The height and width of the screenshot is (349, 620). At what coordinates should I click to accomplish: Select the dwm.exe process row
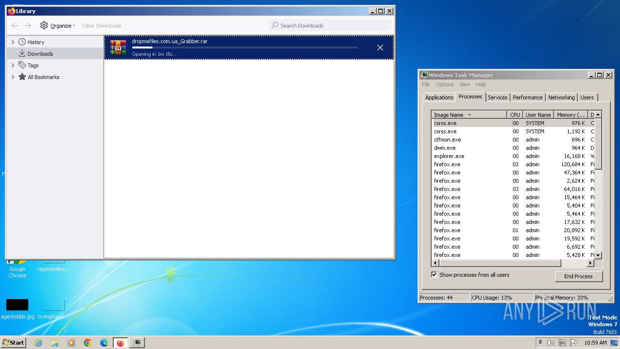click(513, 148)
